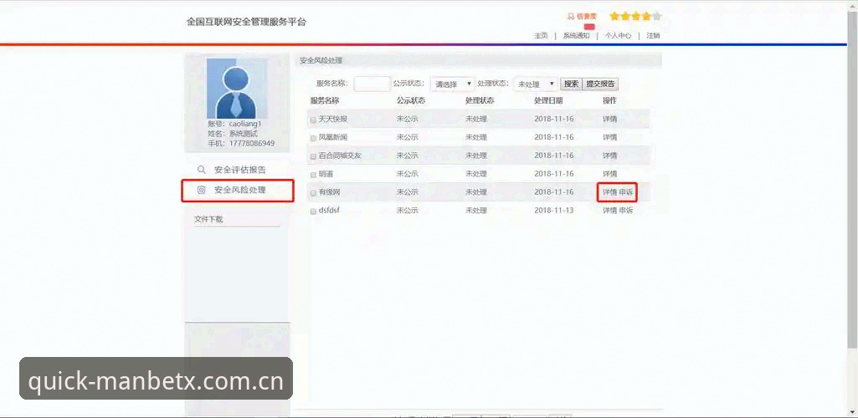Viewport: 858px width, 418px height.
Task: Click the 操作 column header
Action: pos(609,101)
